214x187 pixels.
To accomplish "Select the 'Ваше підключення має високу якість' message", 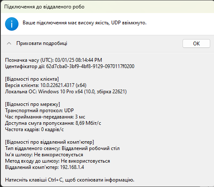I will (x=84, y=23).
